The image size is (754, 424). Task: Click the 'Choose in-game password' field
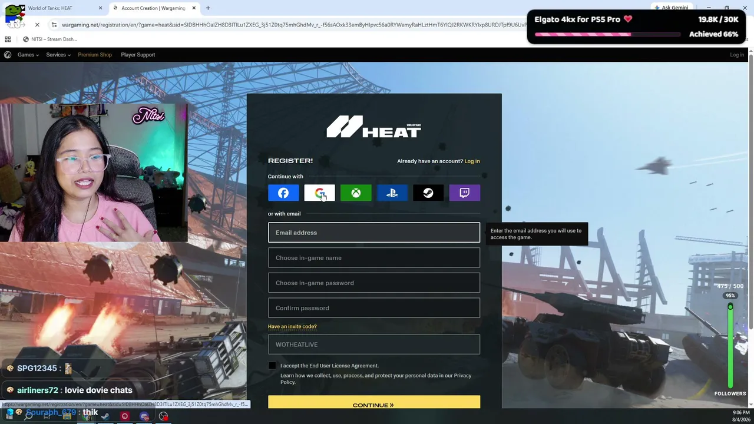pyautogui.click(x=374, y=283)
